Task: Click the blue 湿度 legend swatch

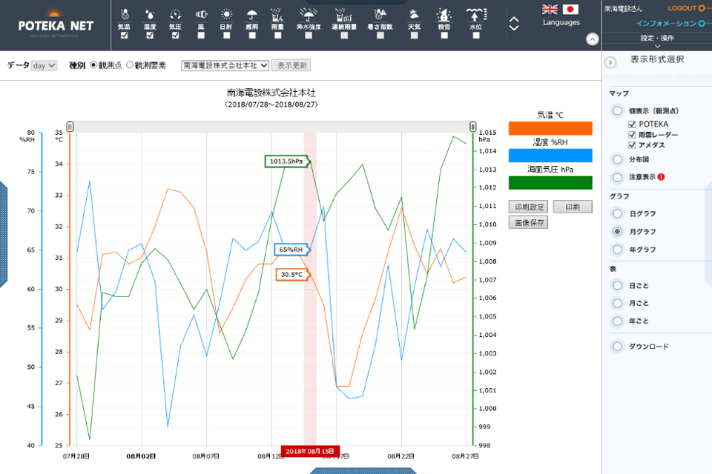Action: (x=550, y=156)
